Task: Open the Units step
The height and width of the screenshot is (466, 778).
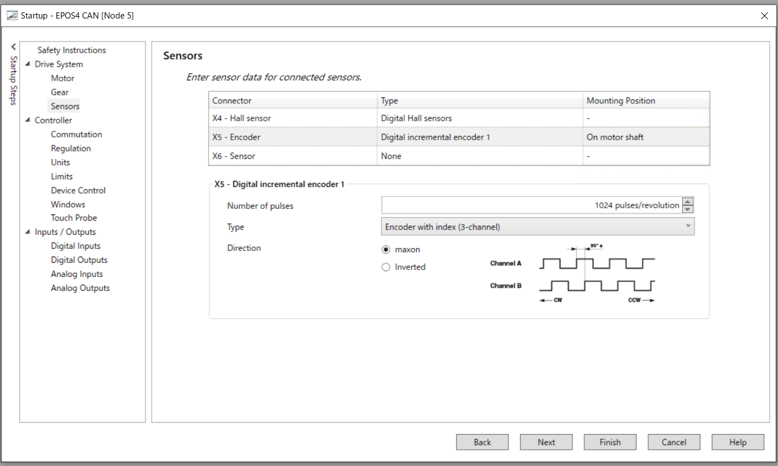Action: click(61, 162)
